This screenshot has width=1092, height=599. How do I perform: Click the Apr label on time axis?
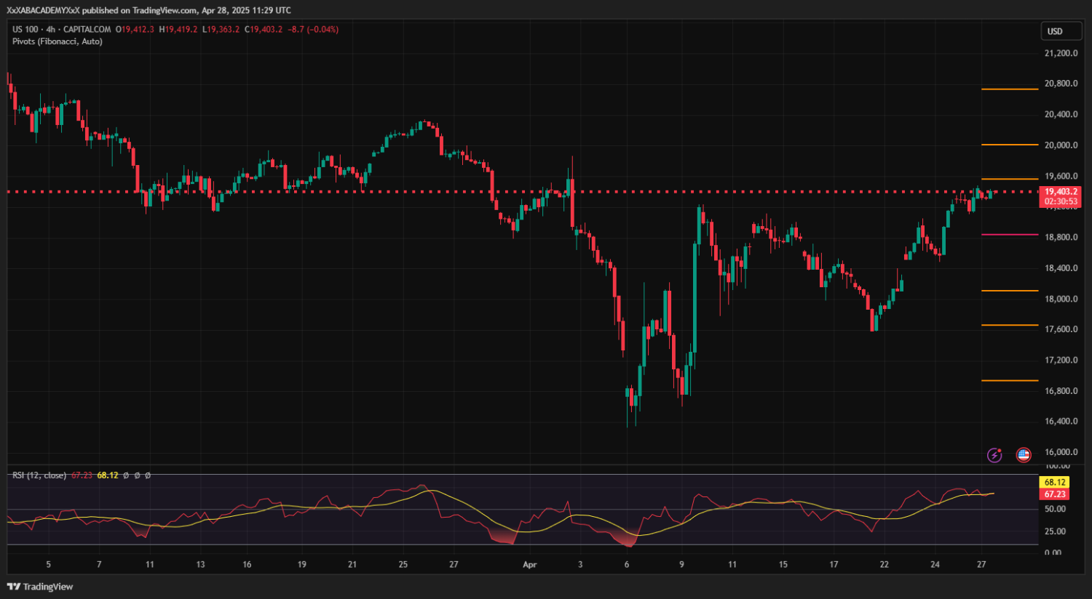[529, 565]
